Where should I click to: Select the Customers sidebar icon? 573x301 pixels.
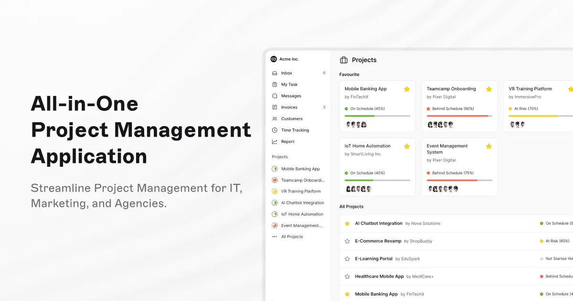click(274, 118)
